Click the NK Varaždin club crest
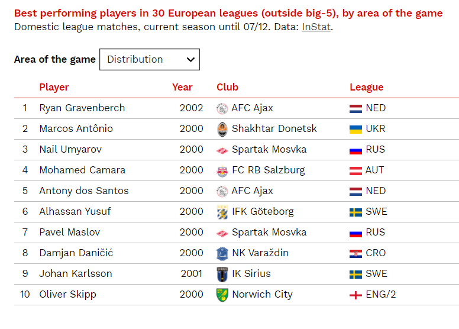 click(x=222, y=253)
